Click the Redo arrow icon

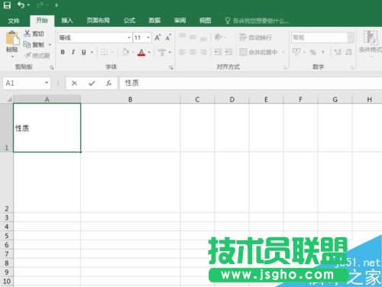click(40, 5)
